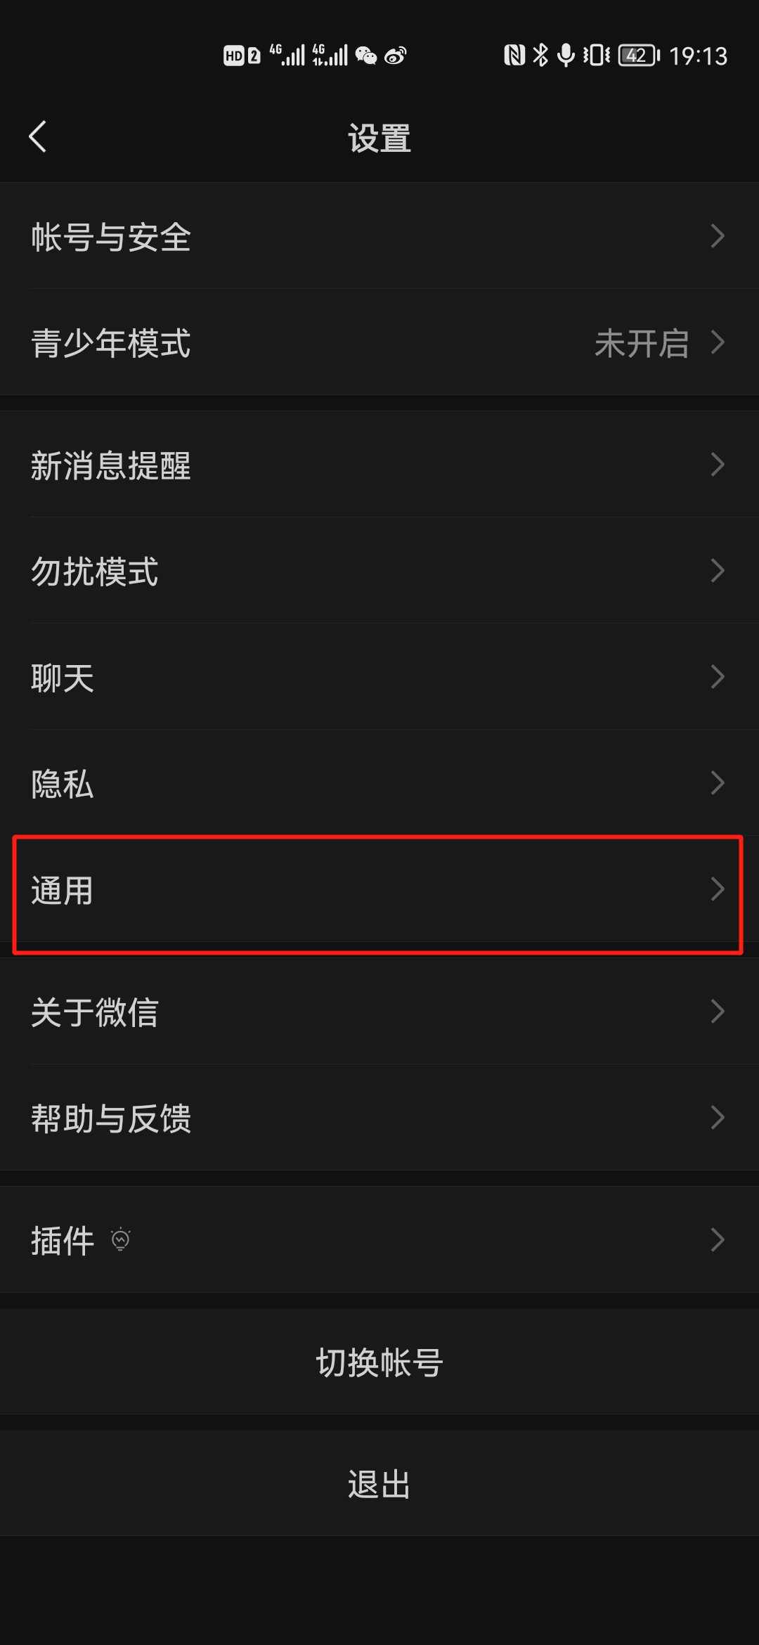Tap the plugin lightbulb icon beside 插件
Viewport: 759px width, 1645px height.
[x=121, y=1239]
